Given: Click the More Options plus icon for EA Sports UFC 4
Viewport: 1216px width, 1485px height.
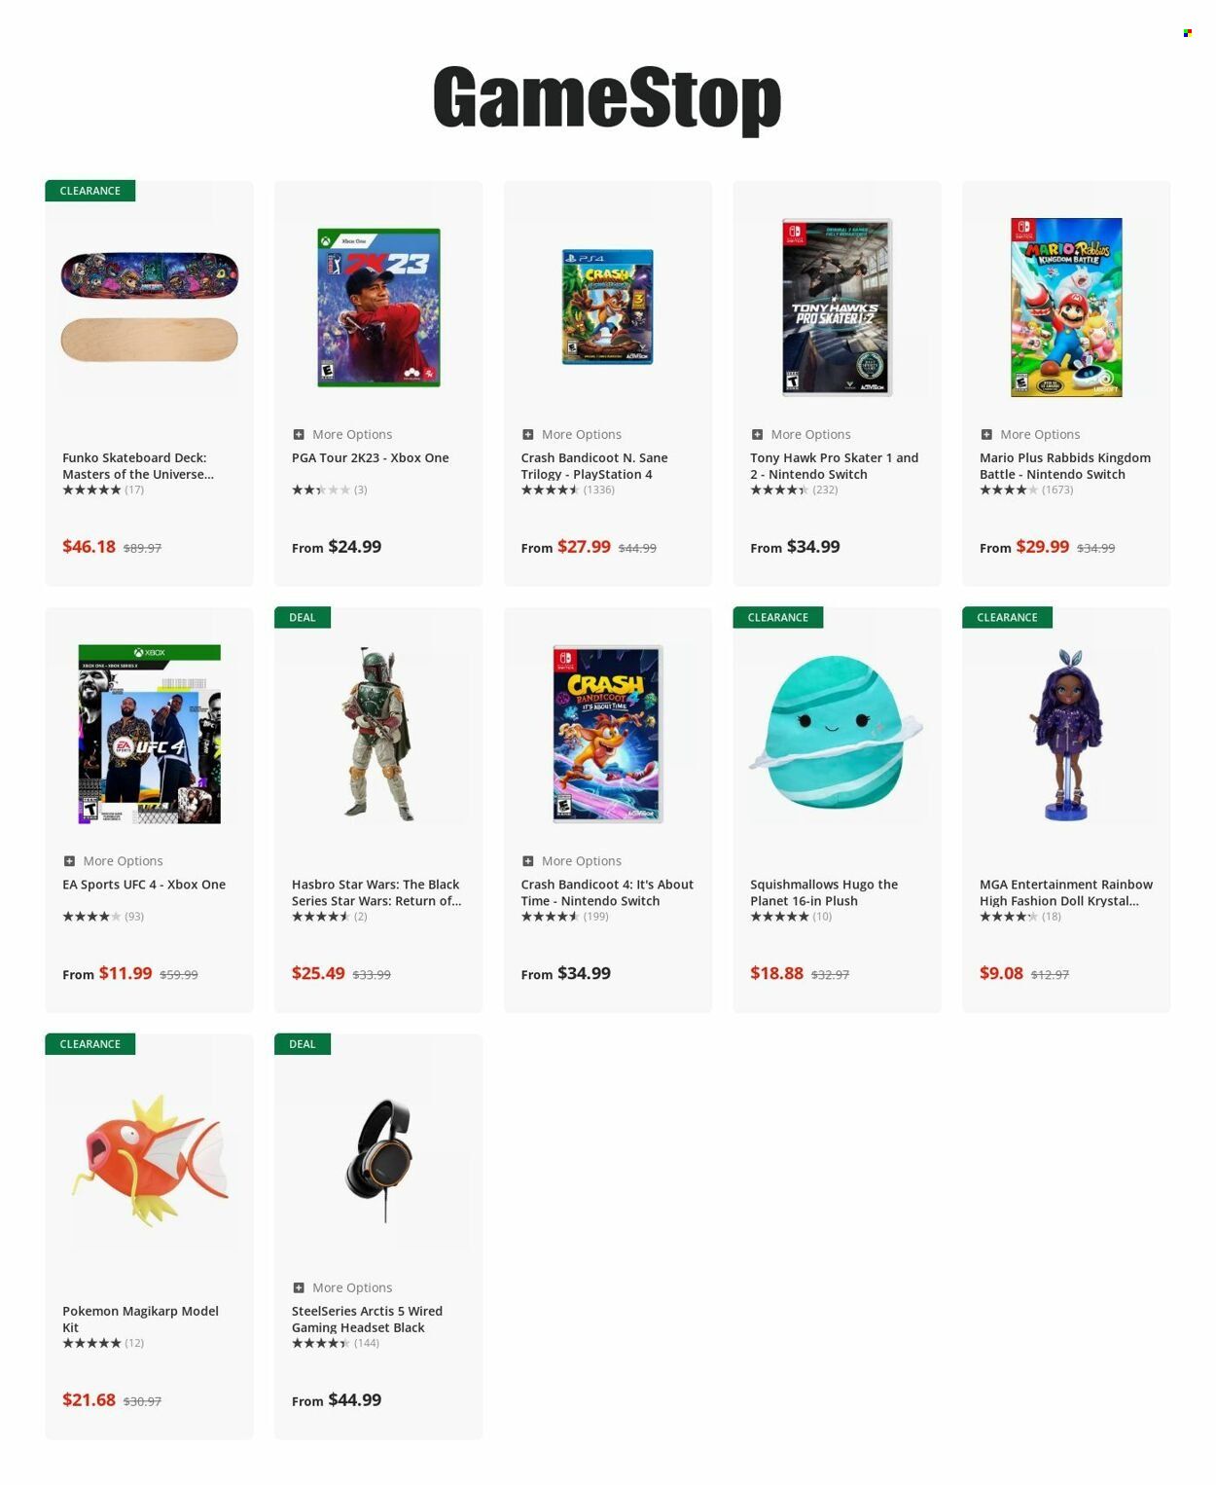Looking at the screenshot, I should (69, 860).
